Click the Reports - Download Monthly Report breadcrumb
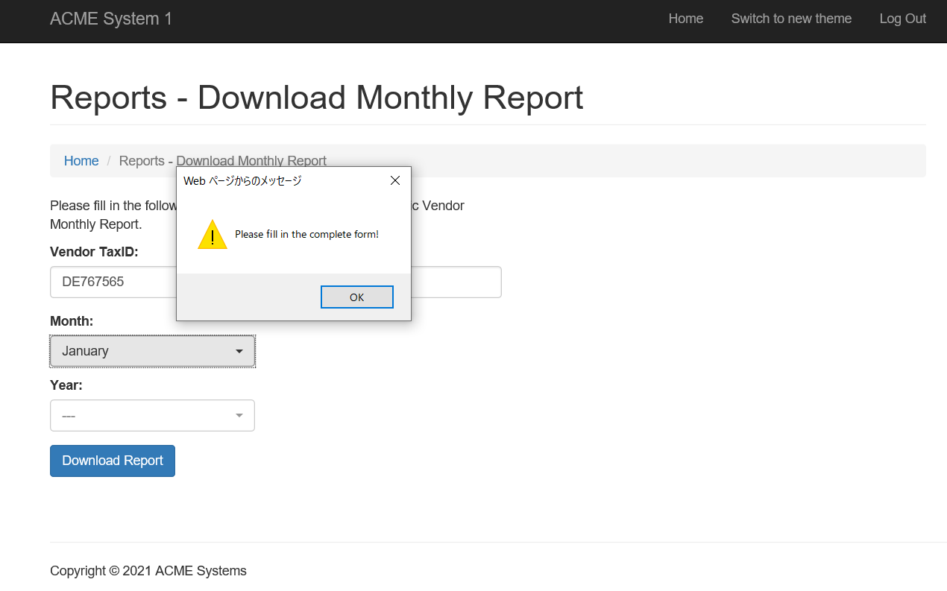947x591 pixels. 223,161
